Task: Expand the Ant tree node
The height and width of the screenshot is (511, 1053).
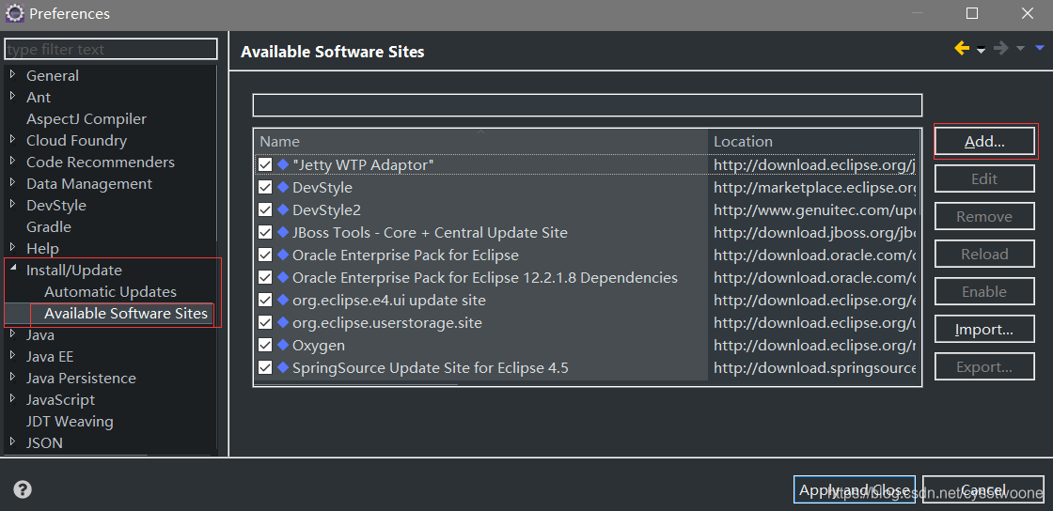Action: [13, 96]
